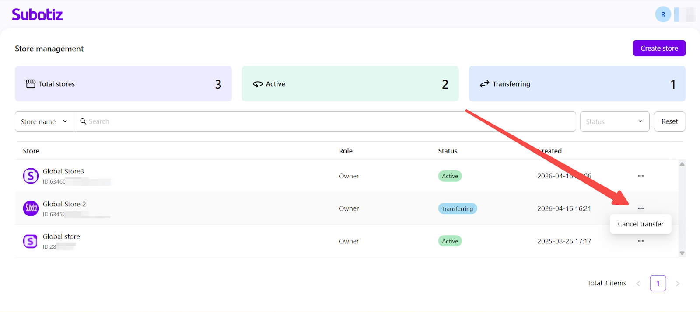700x312 pixels.
Task: Select page 1 in pagination
Action: pos(658,284)
